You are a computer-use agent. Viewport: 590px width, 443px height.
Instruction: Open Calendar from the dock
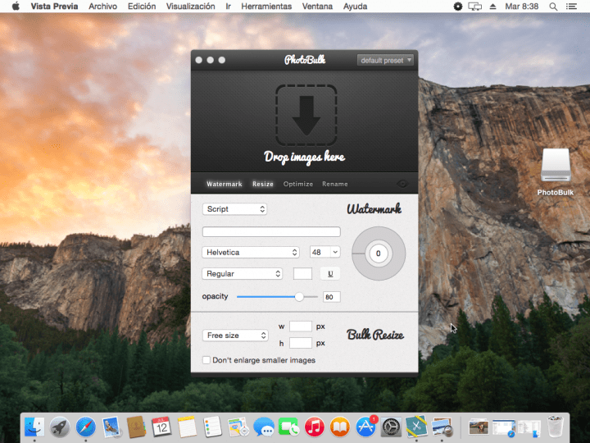click(161, 427)
